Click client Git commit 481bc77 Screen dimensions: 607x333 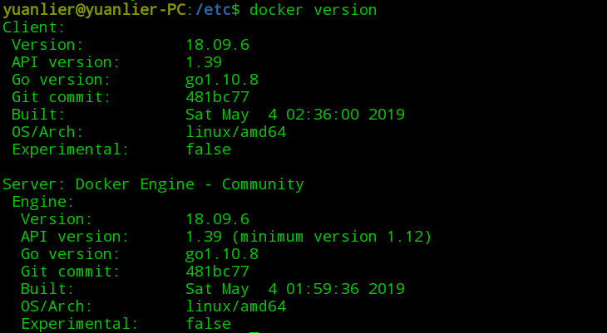click(218, 97)
